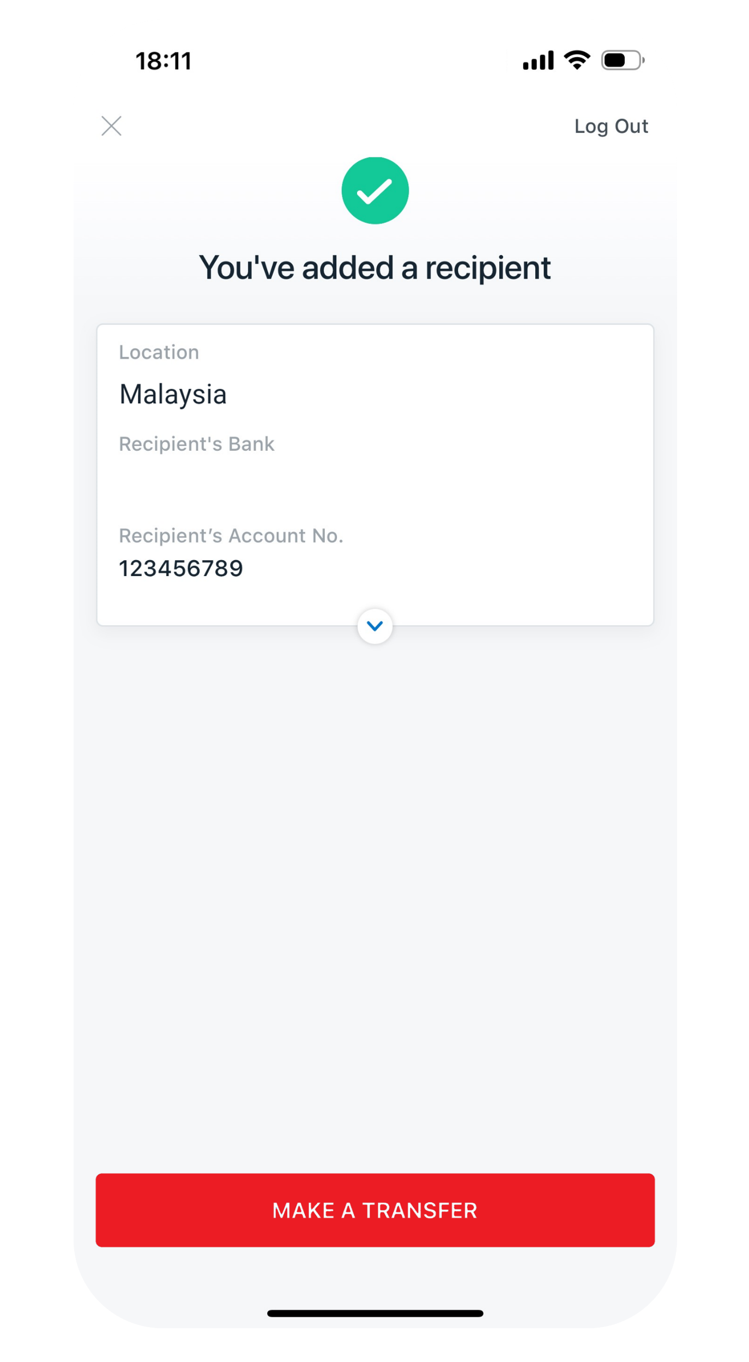This screenshot has width=749, height=1362.
Task: Expand recipient details with the chevron
Action: (x=374, y=626)
